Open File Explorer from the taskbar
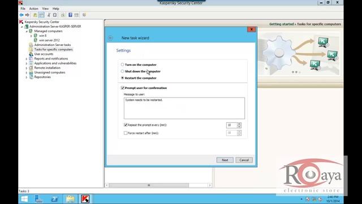 pyautogui.click(x=70, y=199)
